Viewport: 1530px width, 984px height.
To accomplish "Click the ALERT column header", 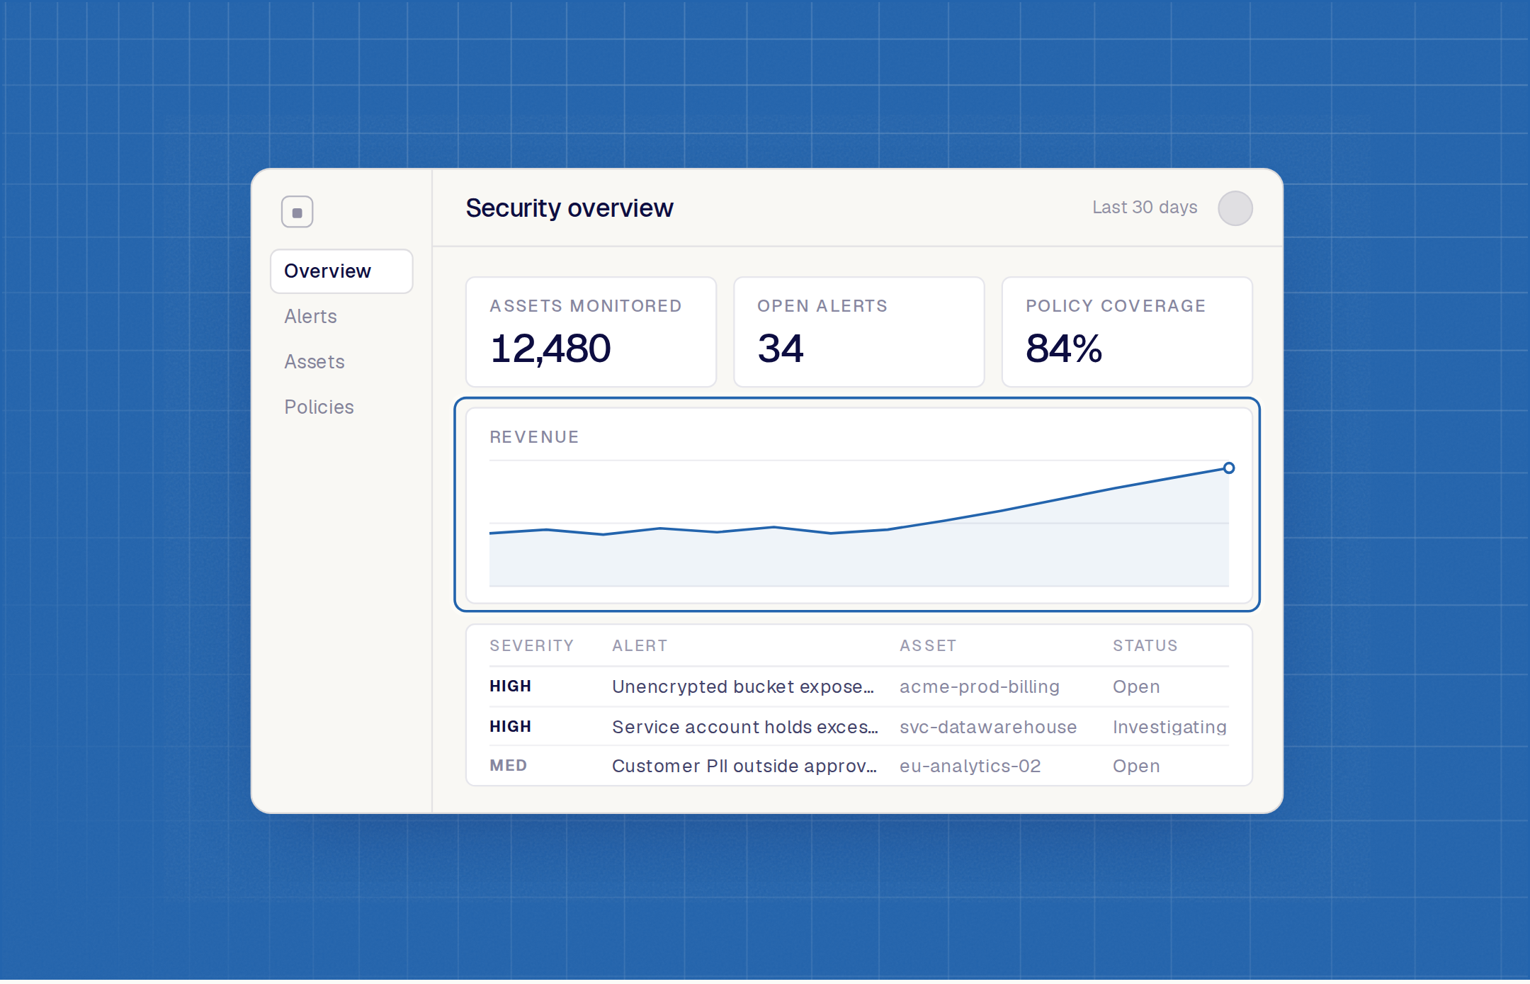I will (640, 646).
